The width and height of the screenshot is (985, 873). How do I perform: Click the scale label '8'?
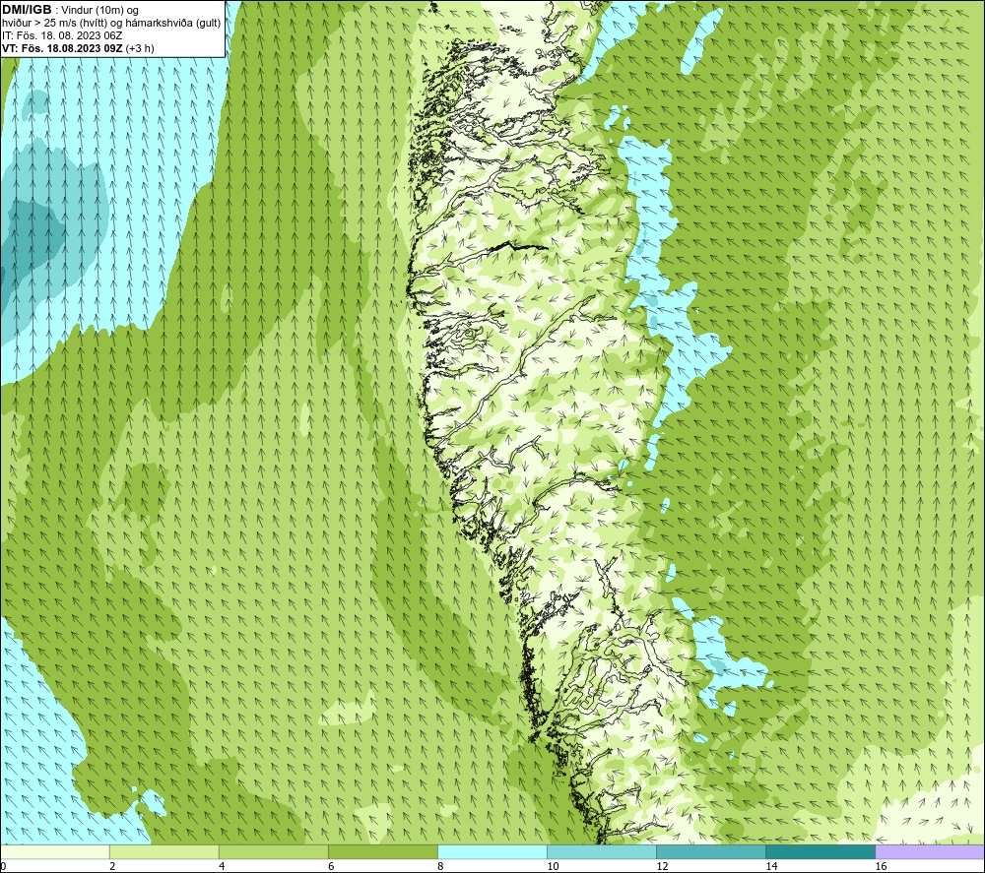(x=440, y=866)
